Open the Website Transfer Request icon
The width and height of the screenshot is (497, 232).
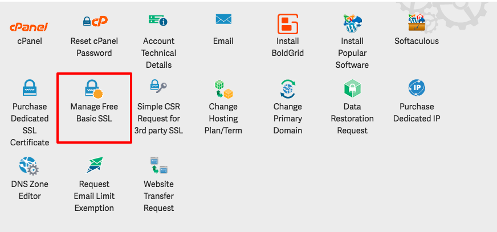click(x=158, y=165)
